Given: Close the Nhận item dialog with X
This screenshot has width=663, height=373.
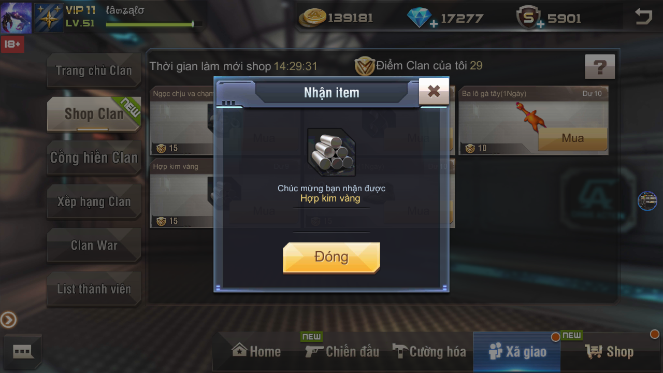Looking at the screenshot, I should pyautogui.click(x=434, y=92).
